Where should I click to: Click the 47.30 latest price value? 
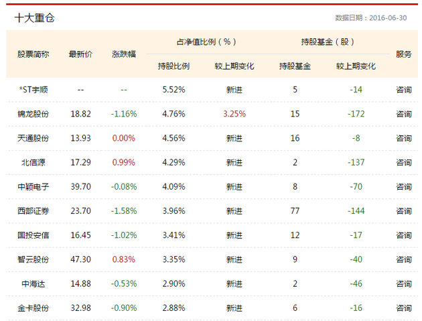coord(81,259)
